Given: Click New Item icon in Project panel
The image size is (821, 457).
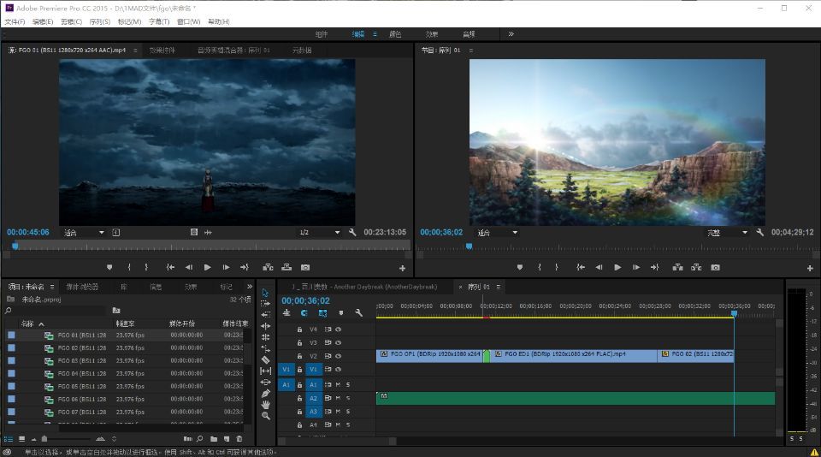Looking at the screenshot, I should pyautogui.click(x=227, y=439).
